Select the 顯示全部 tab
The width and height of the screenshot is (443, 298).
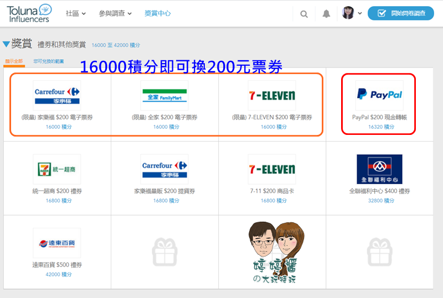coord(14,61)
